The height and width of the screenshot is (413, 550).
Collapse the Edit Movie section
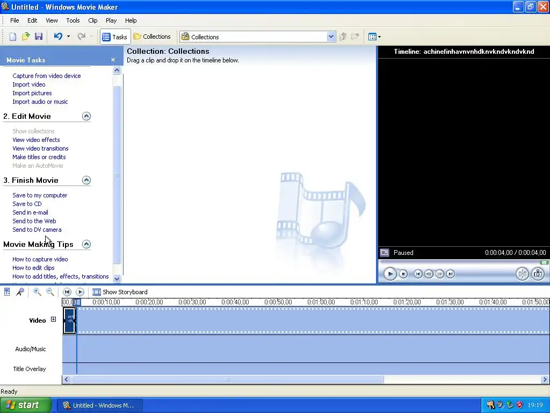(x=86, y=116)
